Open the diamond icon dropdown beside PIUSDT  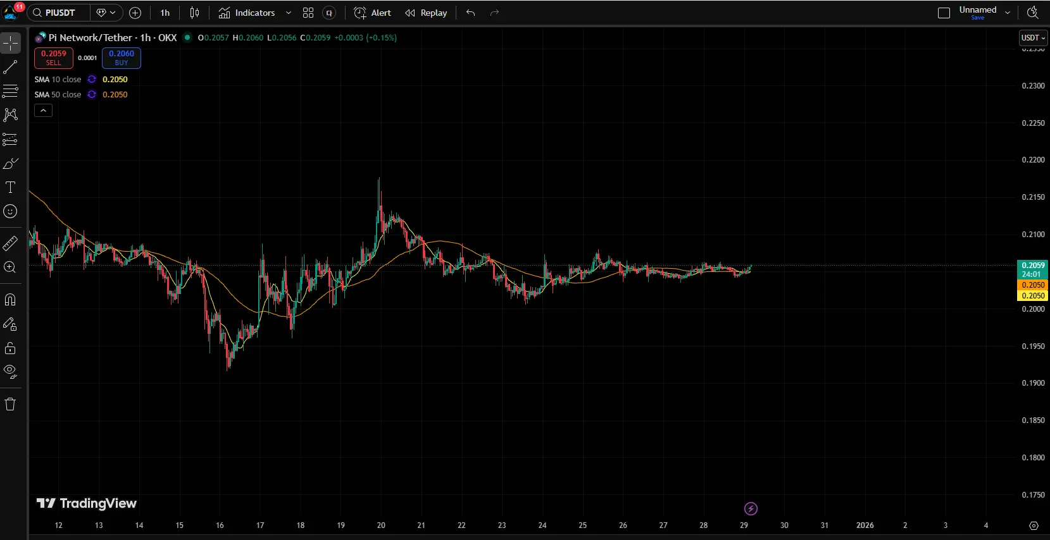[x=106, y=13]
